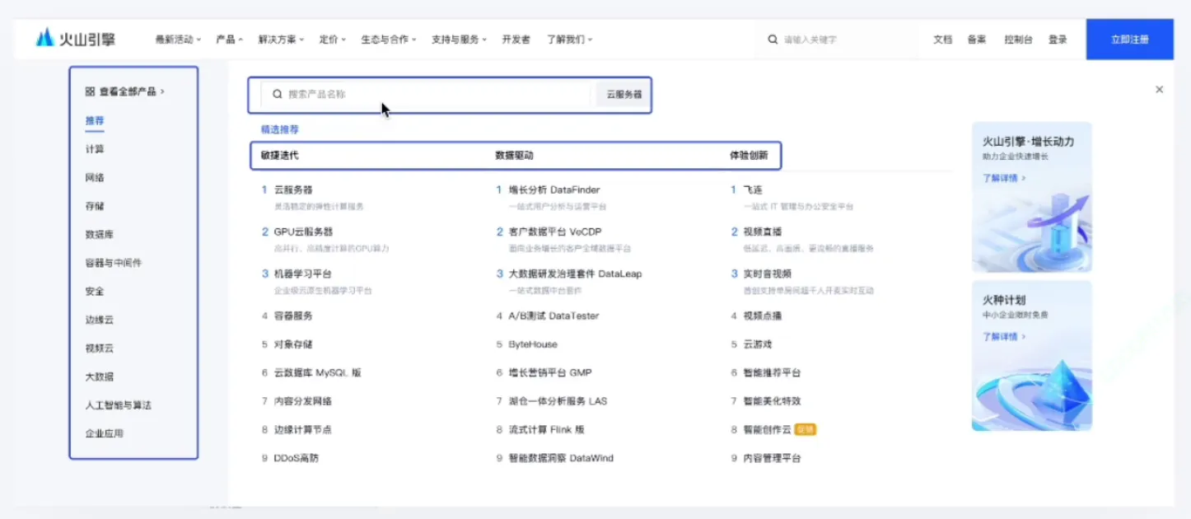Open 客户数据平台 VeCDP link
1191x519 pixels.
(554, 231)
